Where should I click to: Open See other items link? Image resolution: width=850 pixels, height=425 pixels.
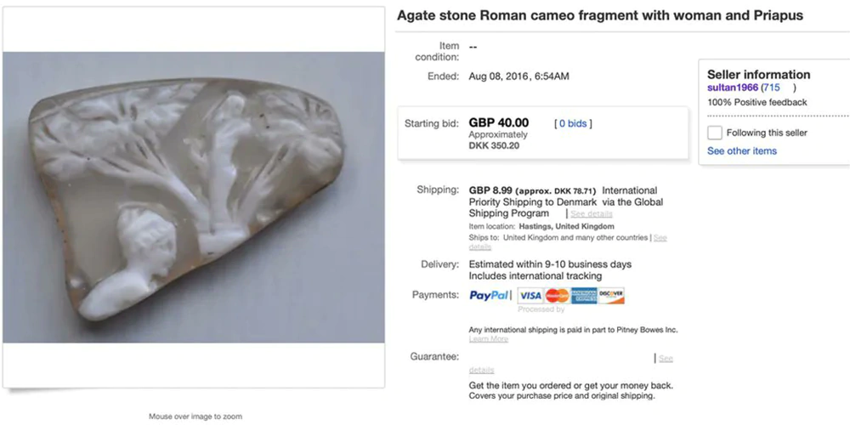pos(741,151)
